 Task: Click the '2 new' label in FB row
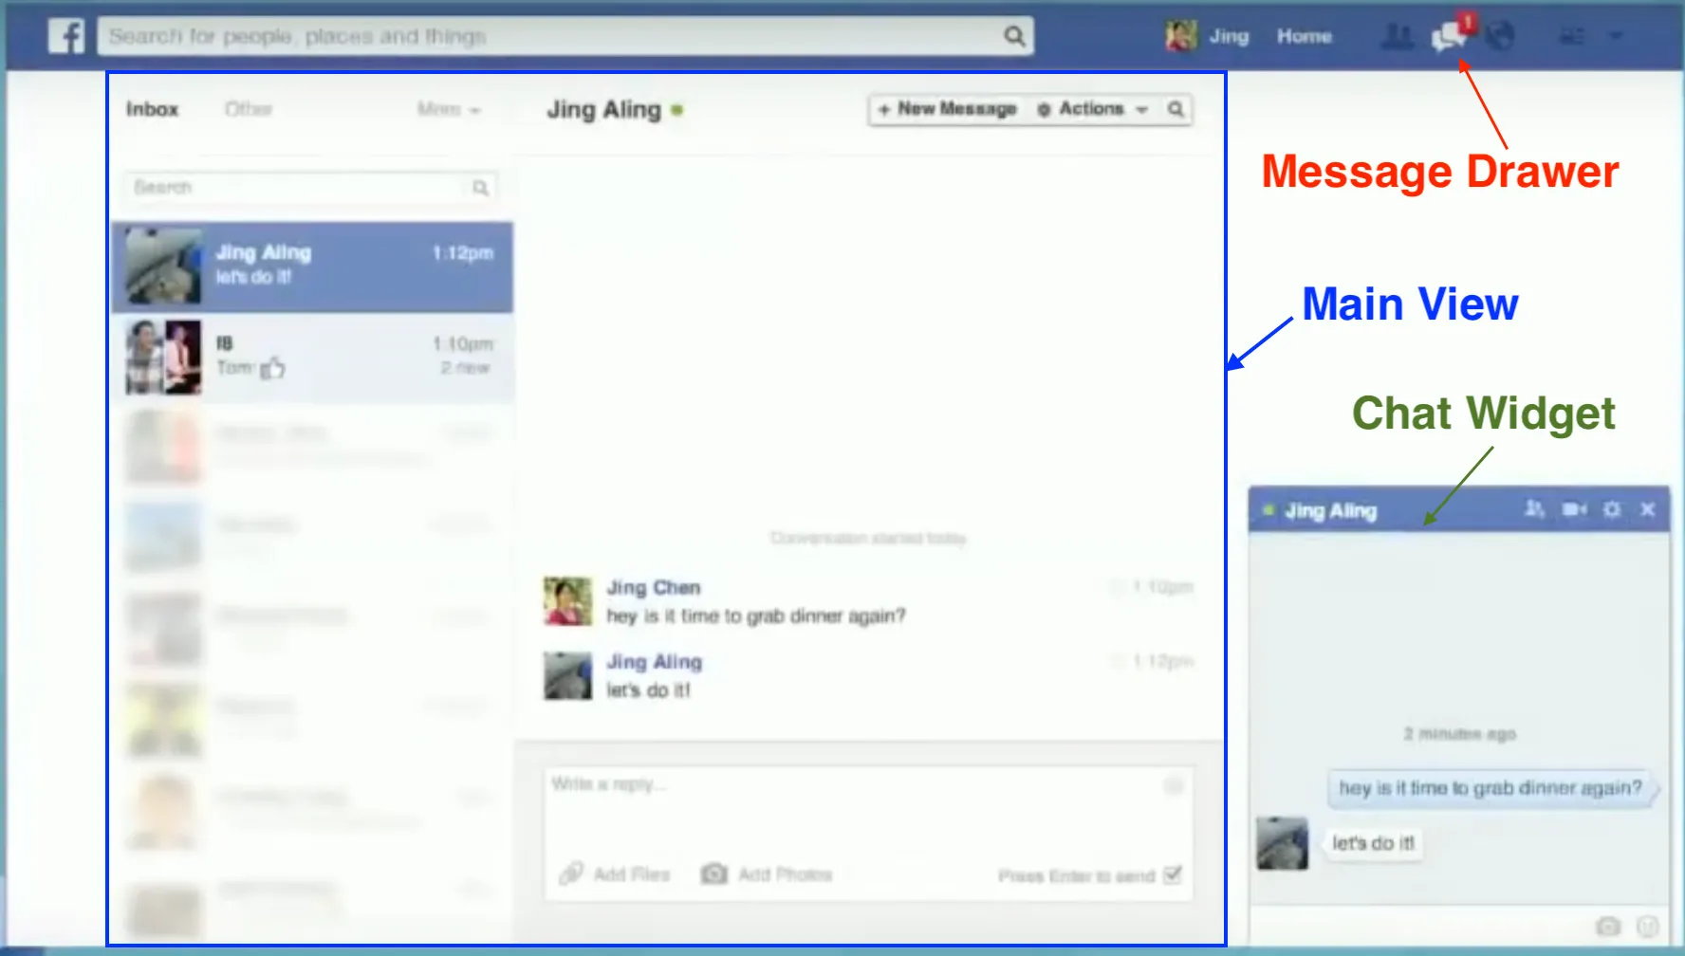tap(465, 368)
